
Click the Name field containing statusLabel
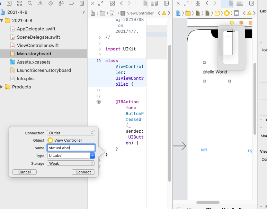click(x=71, y=148)
